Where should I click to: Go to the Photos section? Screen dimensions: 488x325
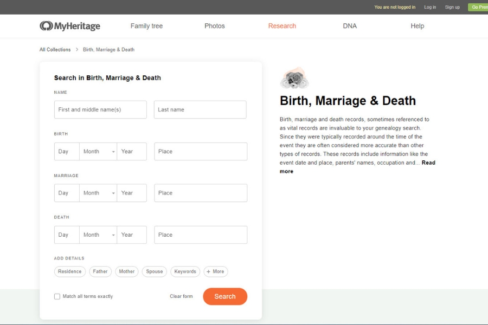click(x=214, y=26)
